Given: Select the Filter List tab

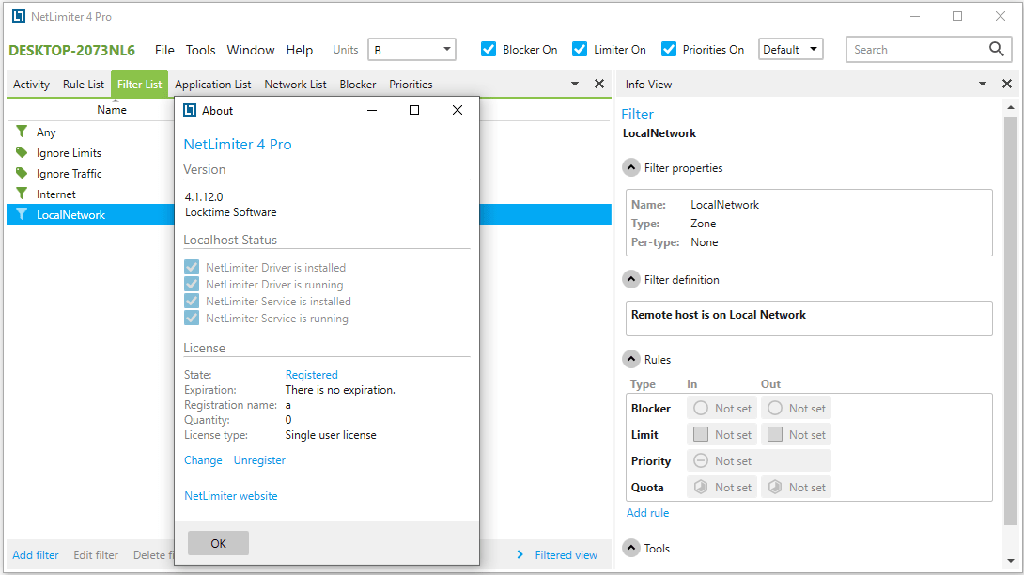Looking at the screenshot, I should tap(140, 85).
